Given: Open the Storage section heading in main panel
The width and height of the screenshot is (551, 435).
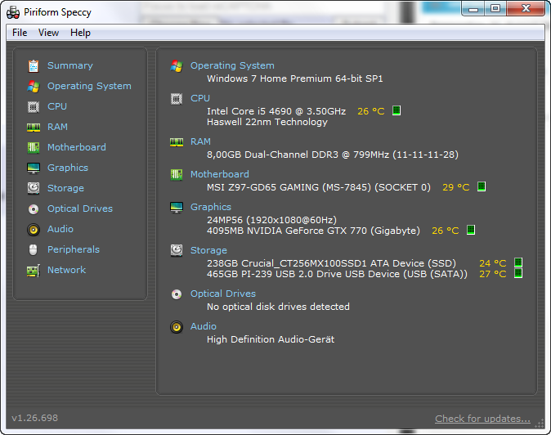Looking at the screenshot, I should point(208,250).
